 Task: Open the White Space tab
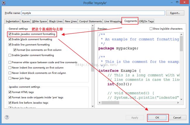tap(39, 21)
